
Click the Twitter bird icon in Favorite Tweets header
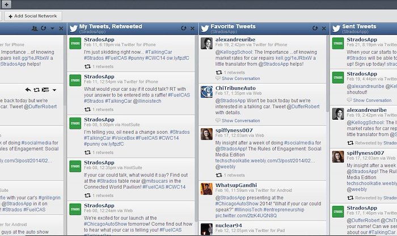click(205, 28)
